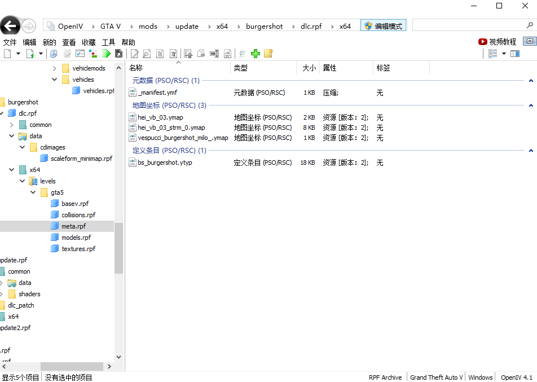
Task: Click the view layout list icon
Action: click(493, 54)
